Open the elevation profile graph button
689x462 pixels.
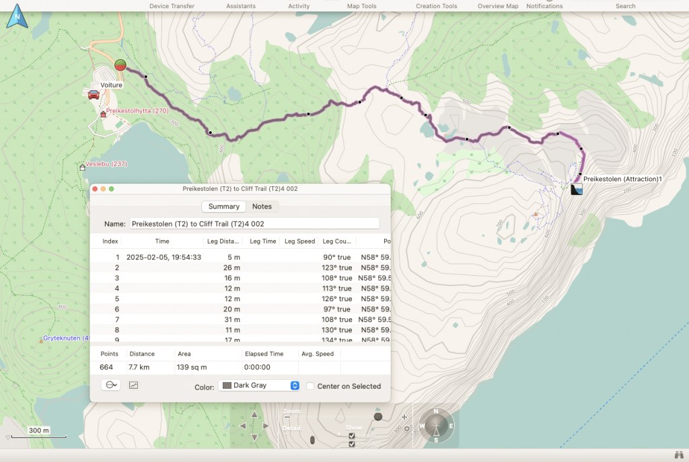(133, 385)
